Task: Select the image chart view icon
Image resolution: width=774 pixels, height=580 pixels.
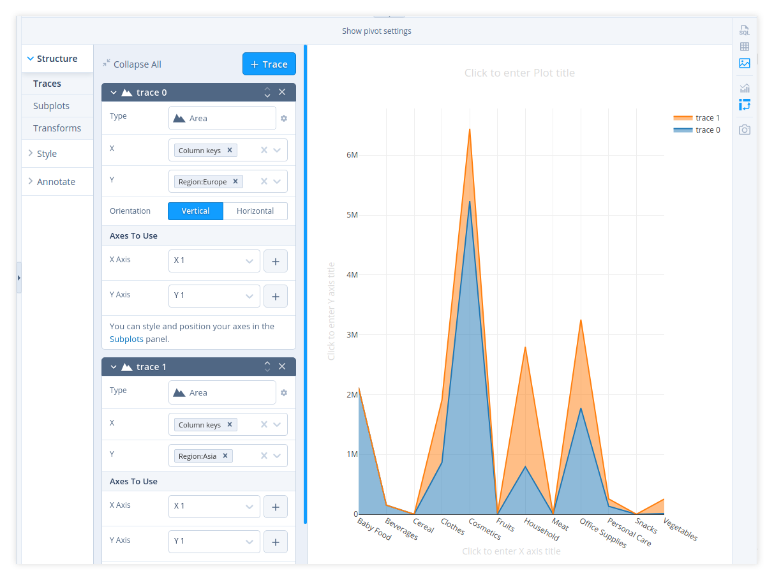Action: 744,63
